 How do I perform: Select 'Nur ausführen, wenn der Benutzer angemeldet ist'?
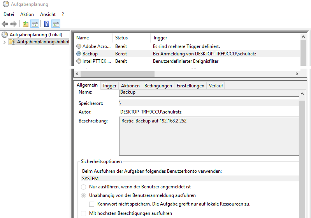click(83, 187)
